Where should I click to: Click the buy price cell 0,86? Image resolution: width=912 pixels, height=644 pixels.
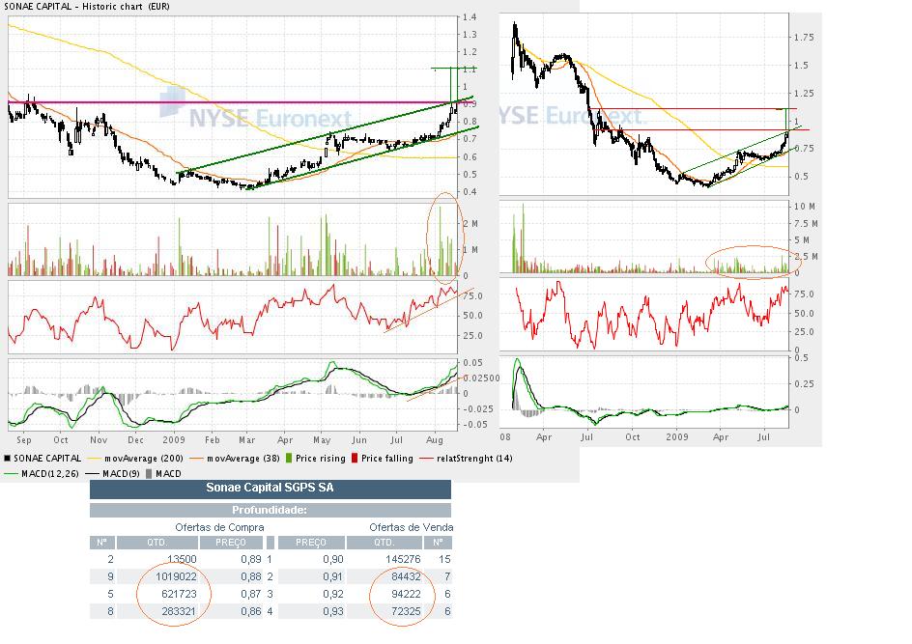[x=250, y=611]
